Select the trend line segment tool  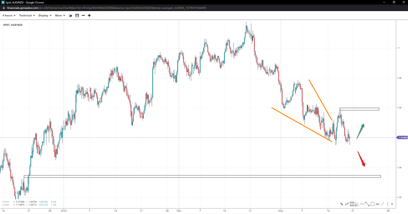tap(367, 204)
